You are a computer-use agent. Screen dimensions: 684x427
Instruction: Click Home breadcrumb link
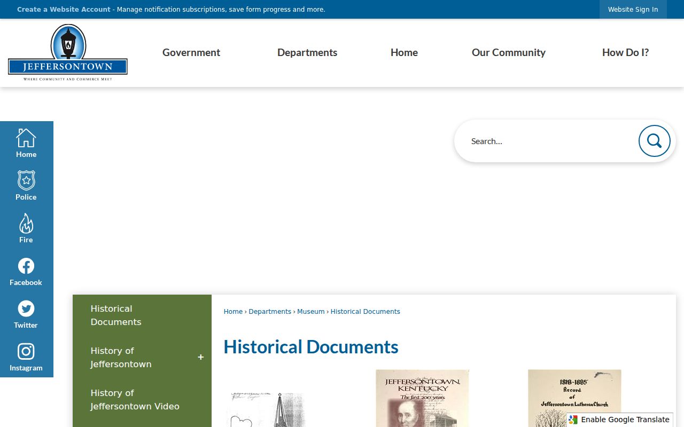pos(233,312)
